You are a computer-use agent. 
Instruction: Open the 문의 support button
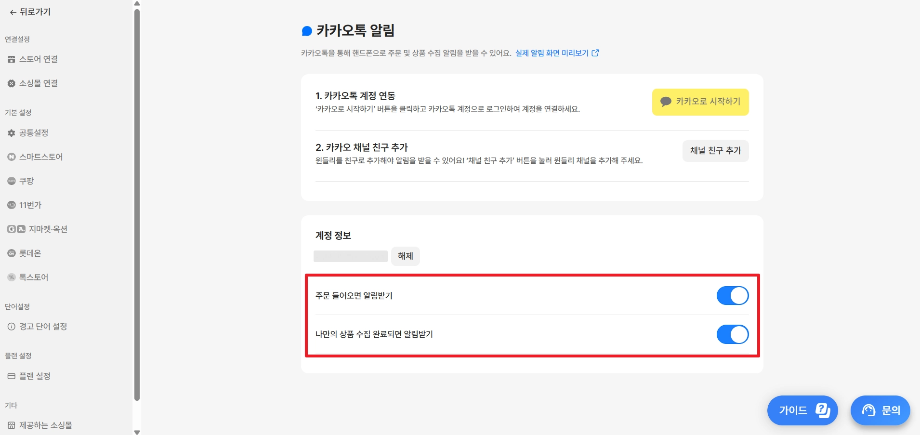[x=881, y=410]
